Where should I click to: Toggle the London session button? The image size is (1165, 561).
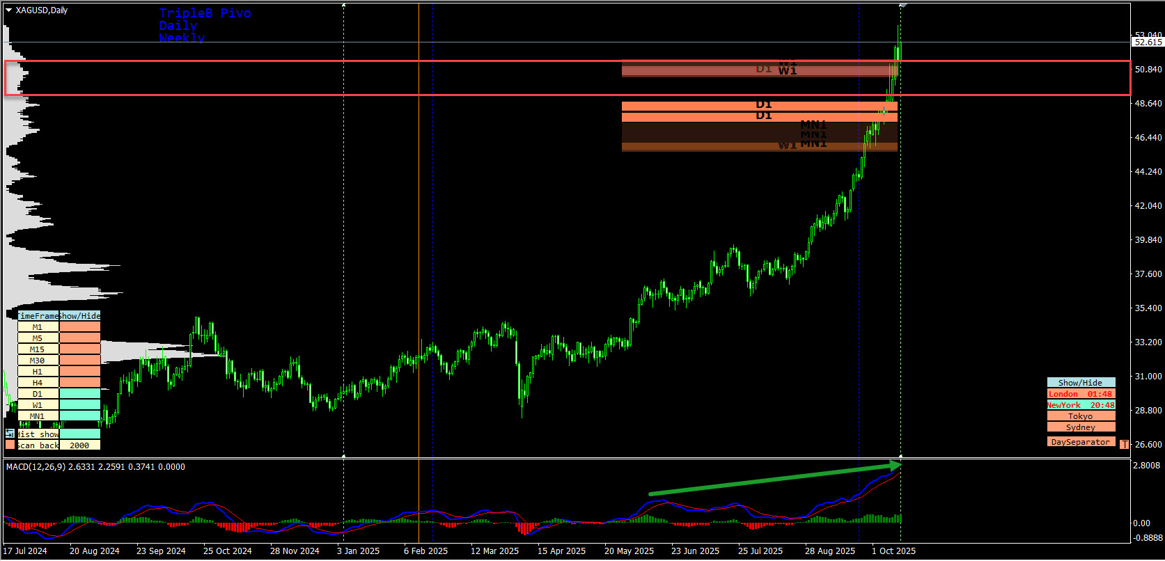(x=1081, y=394)
